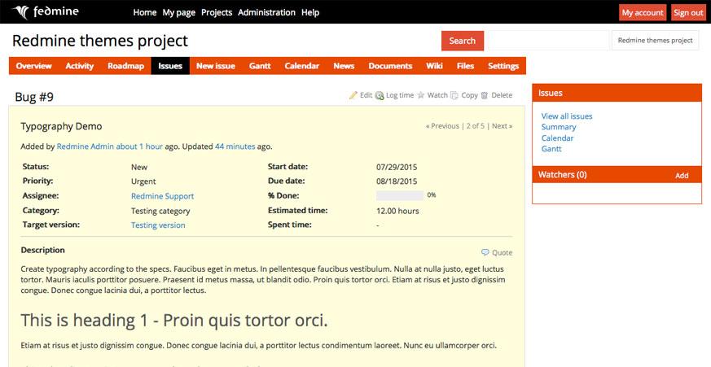Click the Redmine logo icon
The height and width of the screenshot is (367, 711).
[x=20, y=12]
